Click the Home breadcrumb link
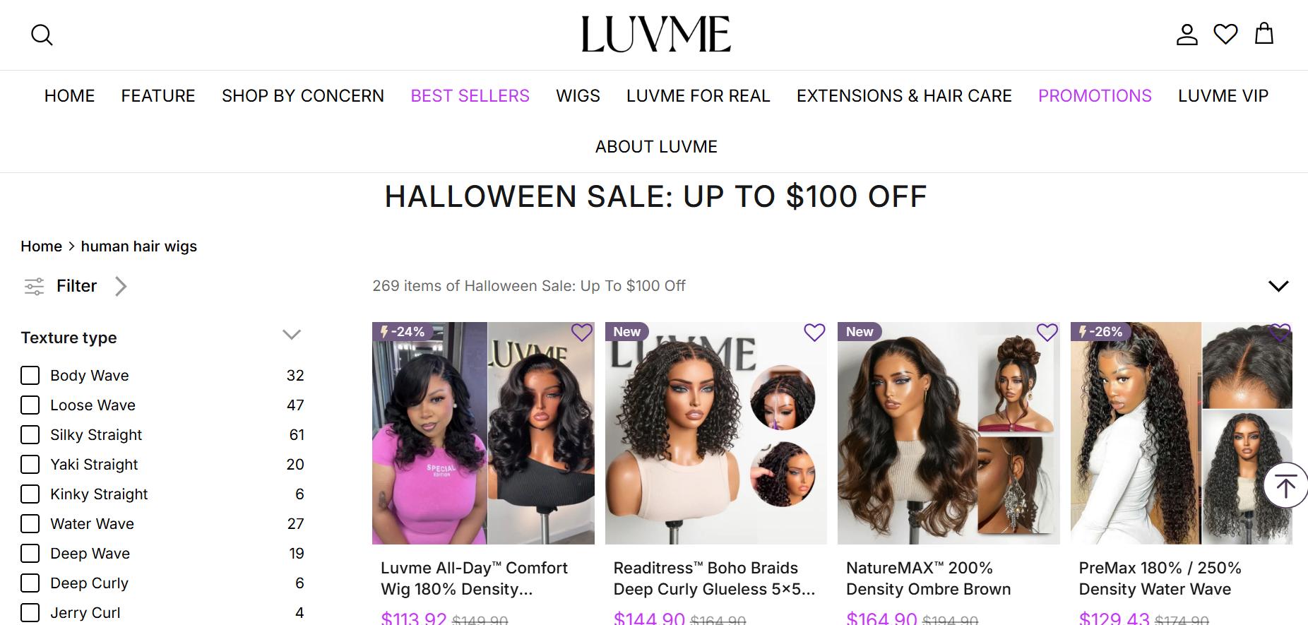This screenshot has width=1308, height=625. [x=42, y=246]
